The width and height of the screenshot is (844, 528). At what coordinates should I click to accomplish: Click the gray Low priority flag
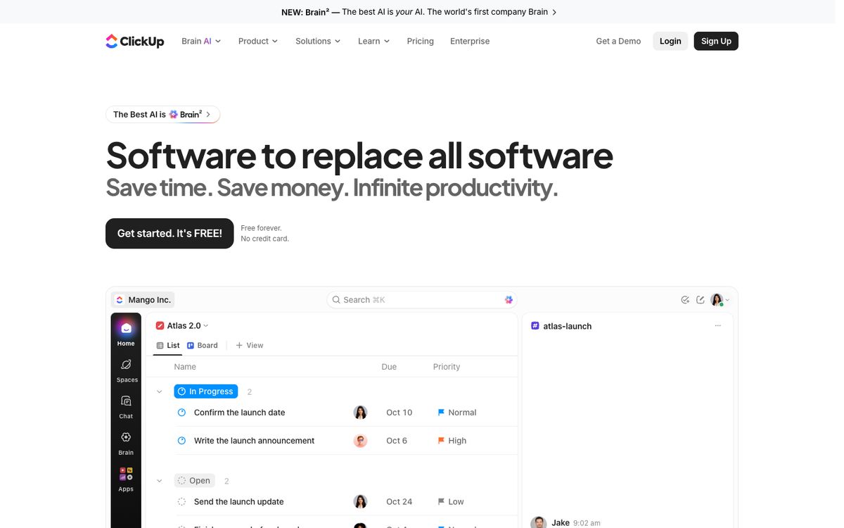441,502
